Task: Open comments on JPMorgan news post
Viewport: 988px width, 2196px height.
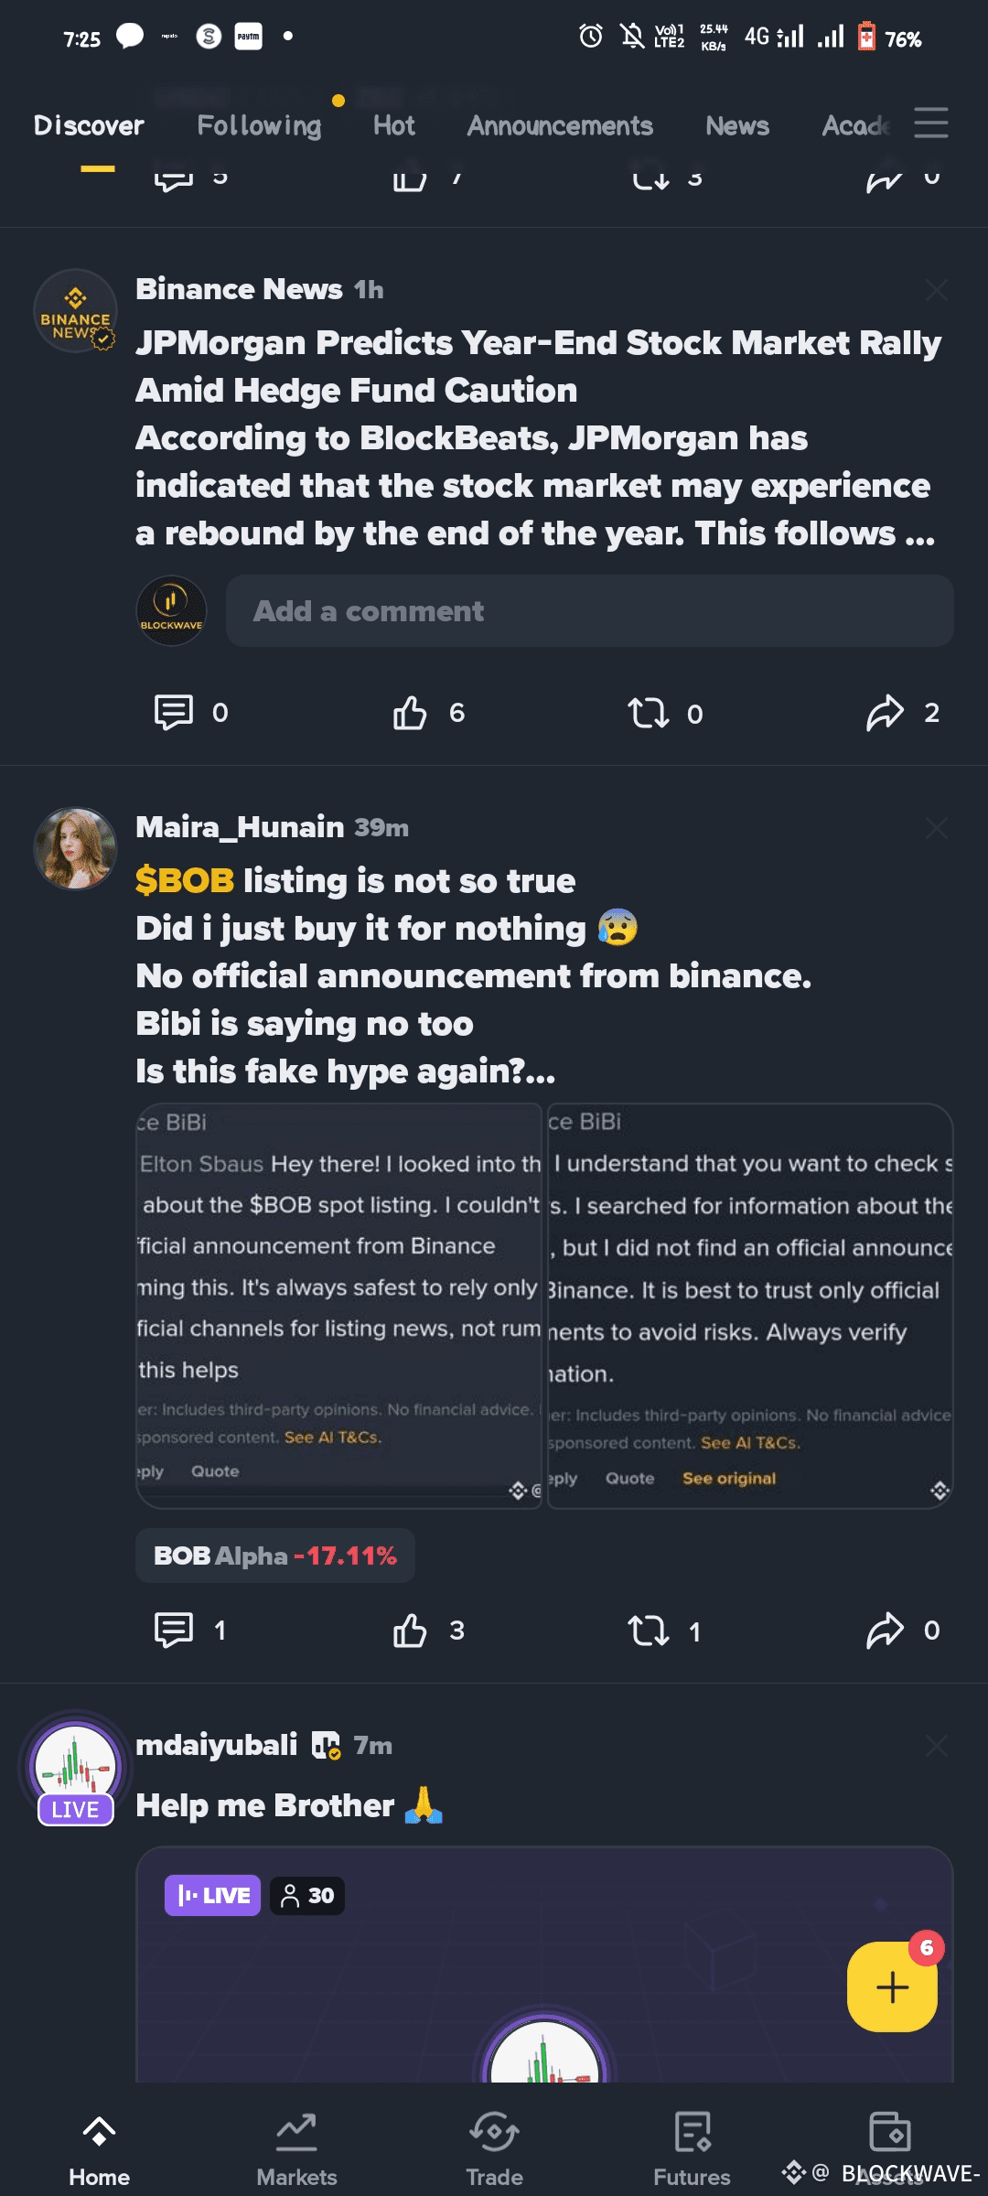Action: (174, 713)
